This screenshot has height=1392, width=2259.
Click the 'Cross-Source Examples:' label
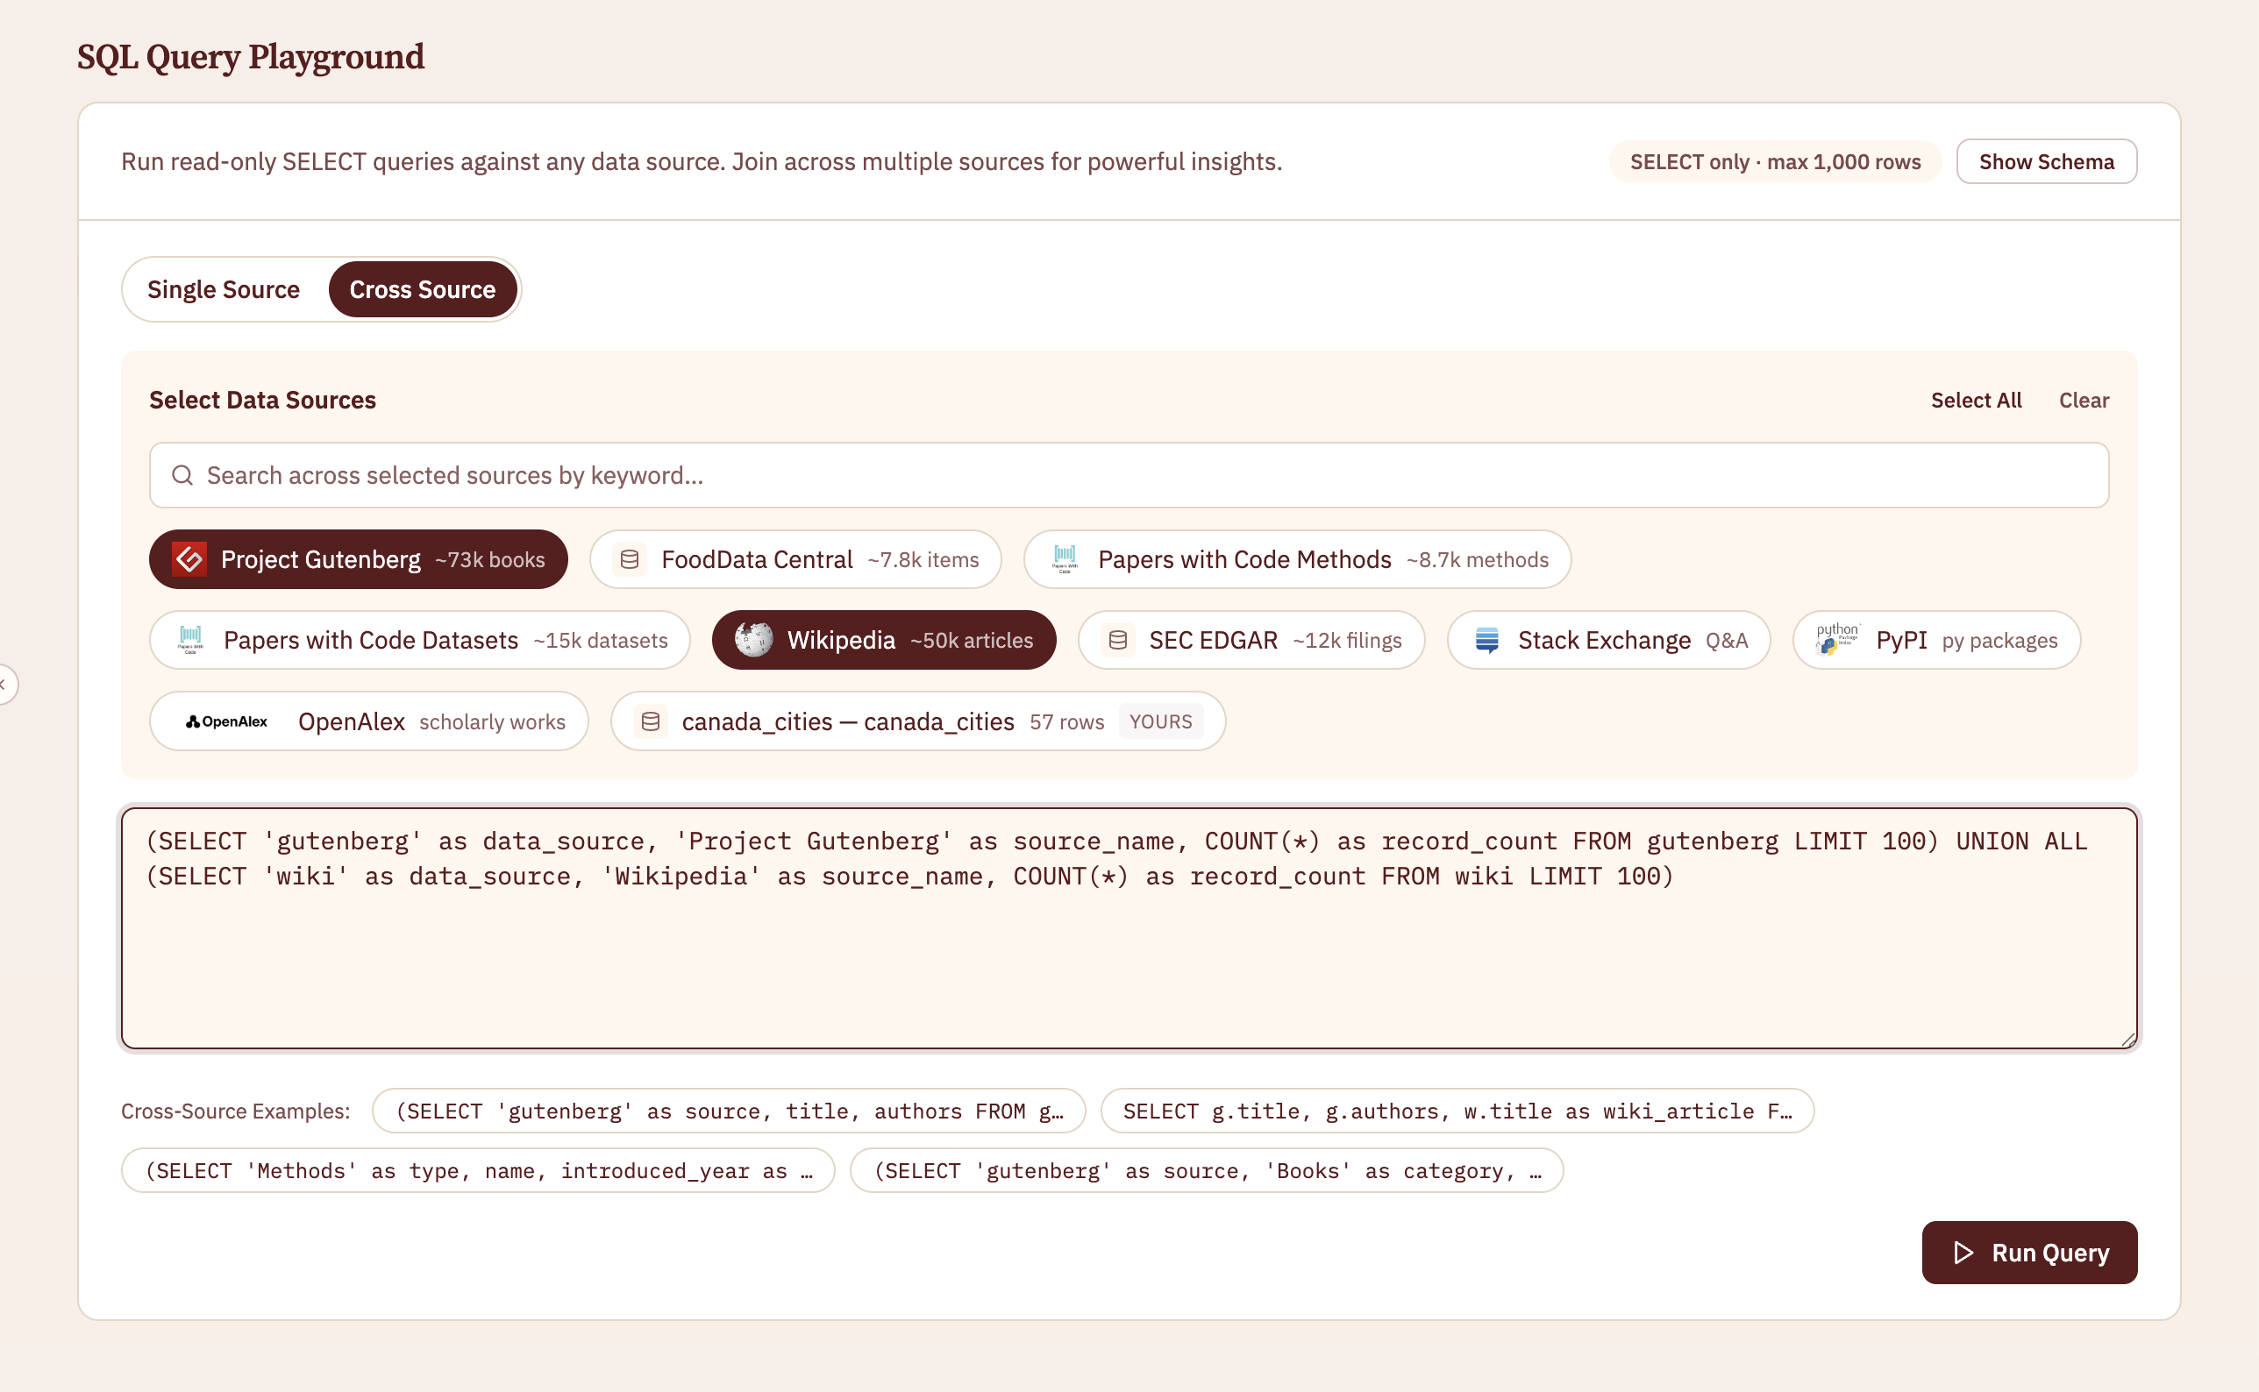pos(236,1111)
